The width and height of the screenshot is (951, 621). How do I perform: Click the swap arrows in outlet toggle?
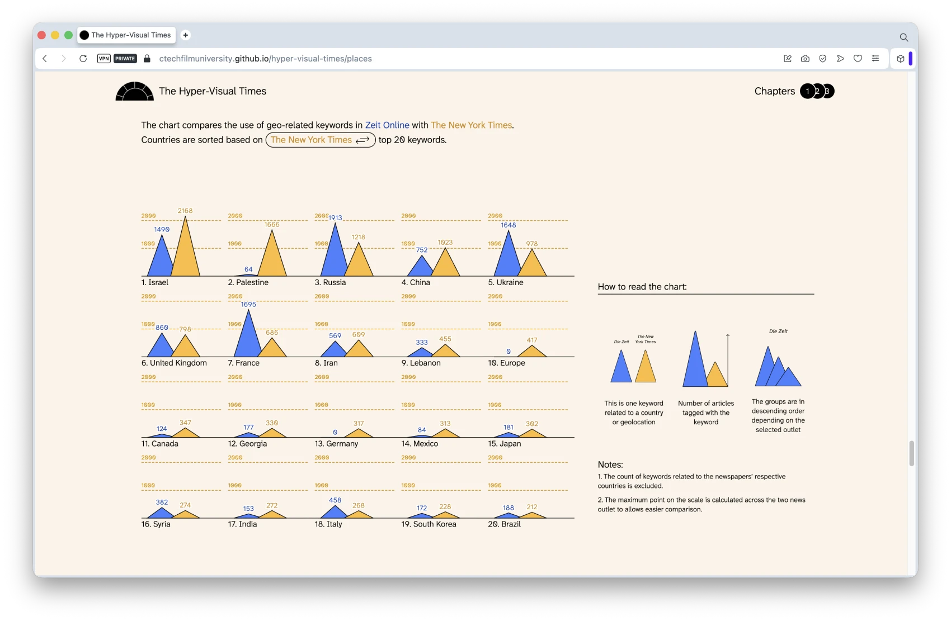click(x=362, y=140)
